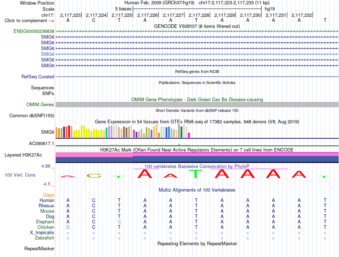Click the Zebrafish species label
This screenshot has width=339, height=257.
[x=45, y=238]
